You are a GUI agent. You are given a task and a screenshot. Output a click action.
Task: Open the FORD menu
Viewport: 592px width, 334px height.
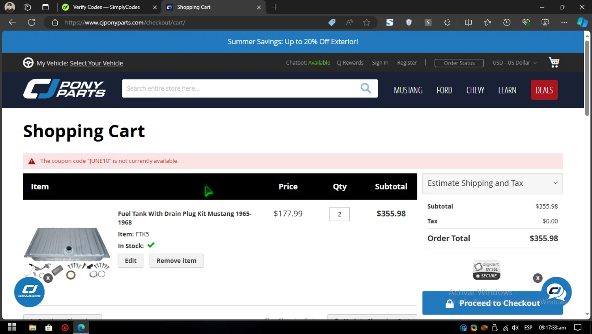(x=444, y=90)
